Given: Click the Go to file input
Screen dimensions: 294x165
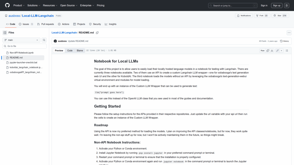Looking at the screenshot, I should coord(24,46).
